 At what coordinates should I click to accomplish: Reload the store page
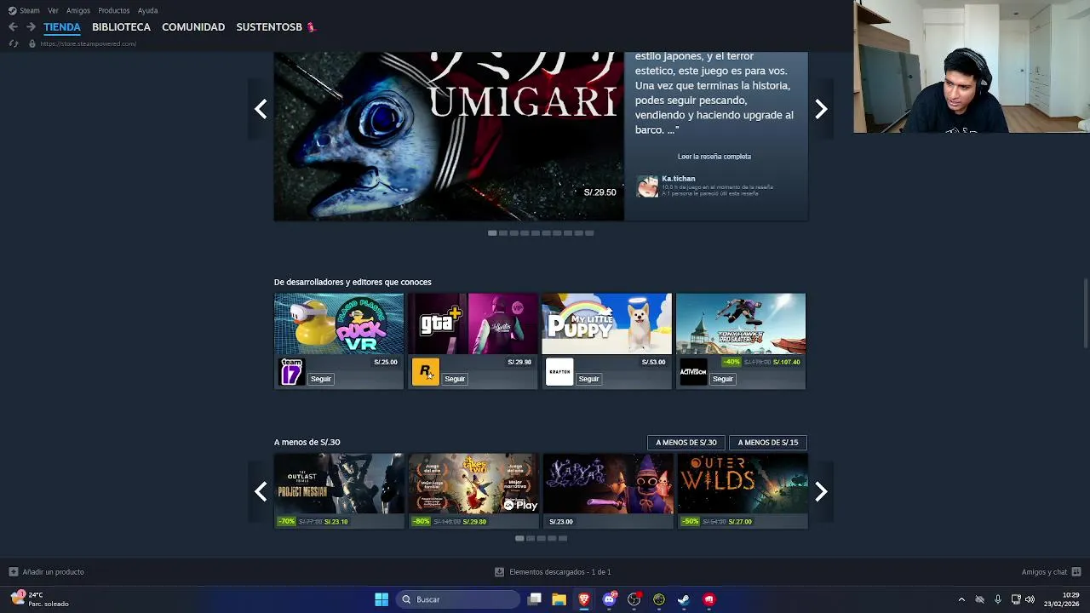coord(13,43)
